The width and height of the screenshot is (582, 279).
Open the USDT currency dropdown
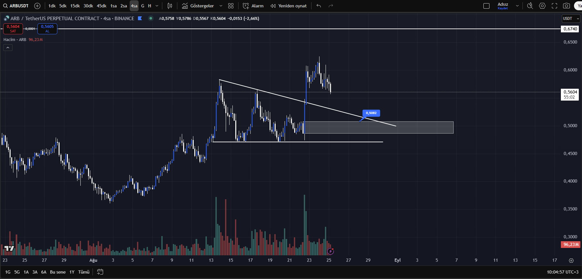click(571, 19)
